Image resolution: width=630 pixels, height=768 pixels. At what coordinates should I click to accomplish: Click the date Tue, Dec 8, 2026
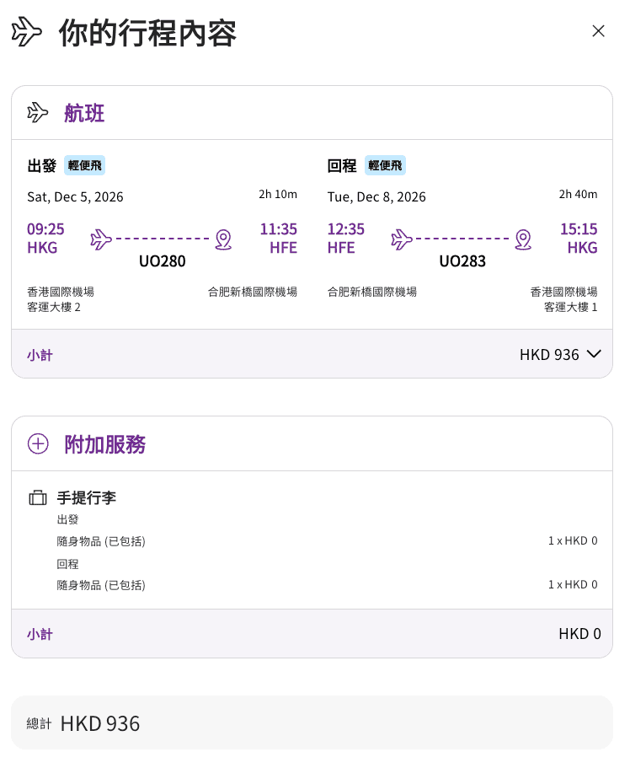click(x=376, y=197)
